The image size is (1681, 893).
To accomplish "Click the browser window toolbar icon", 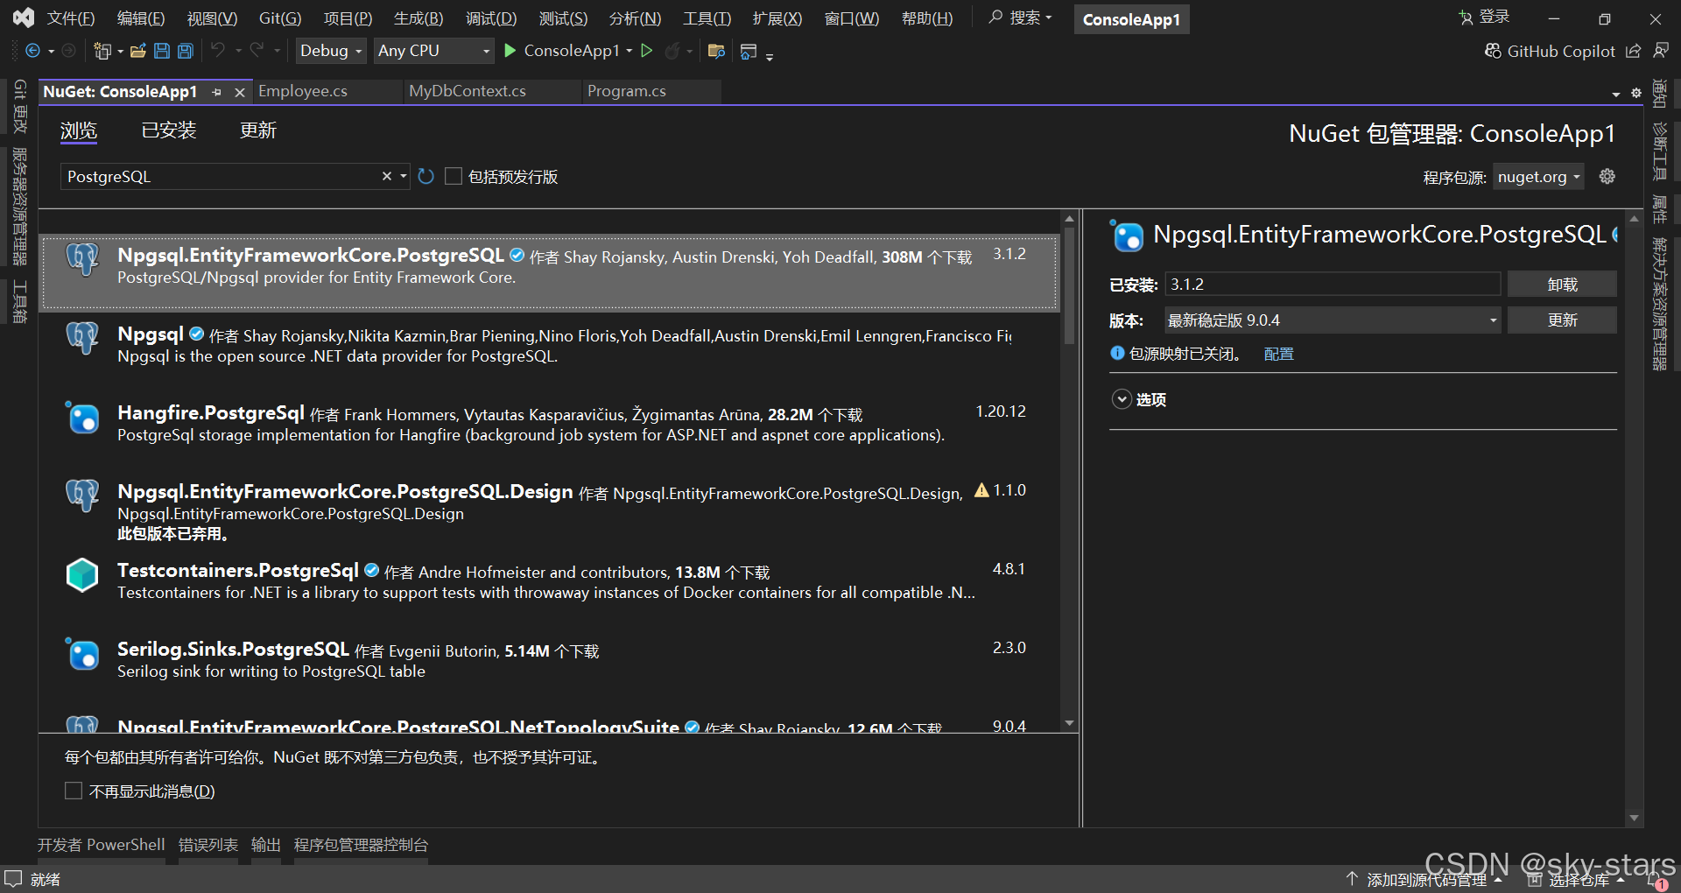I will pos(749,51).
